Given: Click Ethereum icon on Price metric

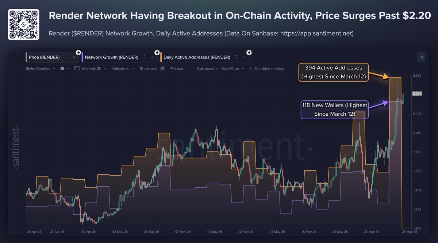Looking at the screenshot, I should coord(78,52).
